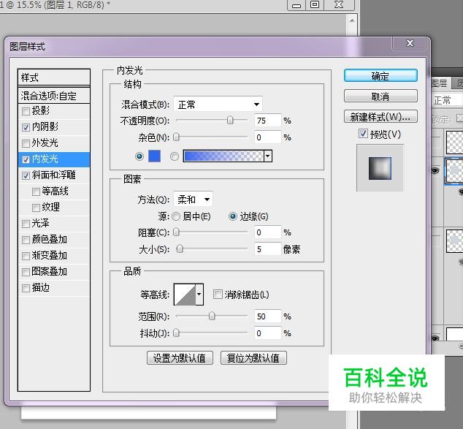Click 设置为默认值 button
Viewport: 463px width, 429px height.
180,358
